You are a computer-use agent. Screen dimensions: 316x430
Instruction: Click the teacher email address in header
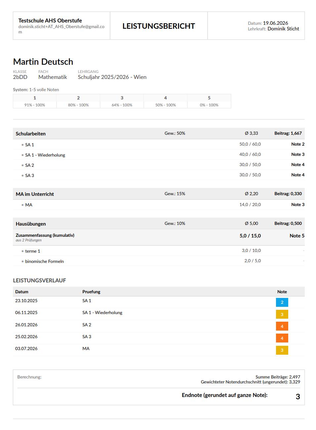point(61,29)
